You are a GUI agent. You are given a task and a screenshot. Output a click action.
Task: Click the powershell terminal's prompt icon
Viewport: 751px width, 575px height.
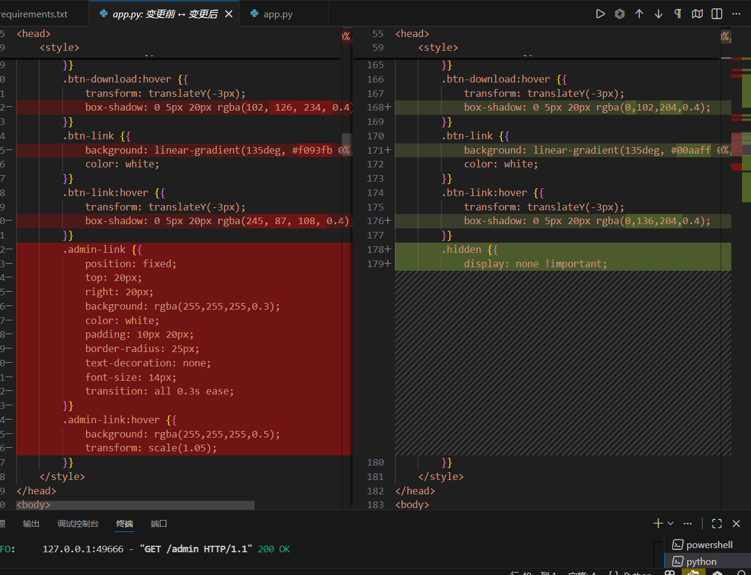678,545
